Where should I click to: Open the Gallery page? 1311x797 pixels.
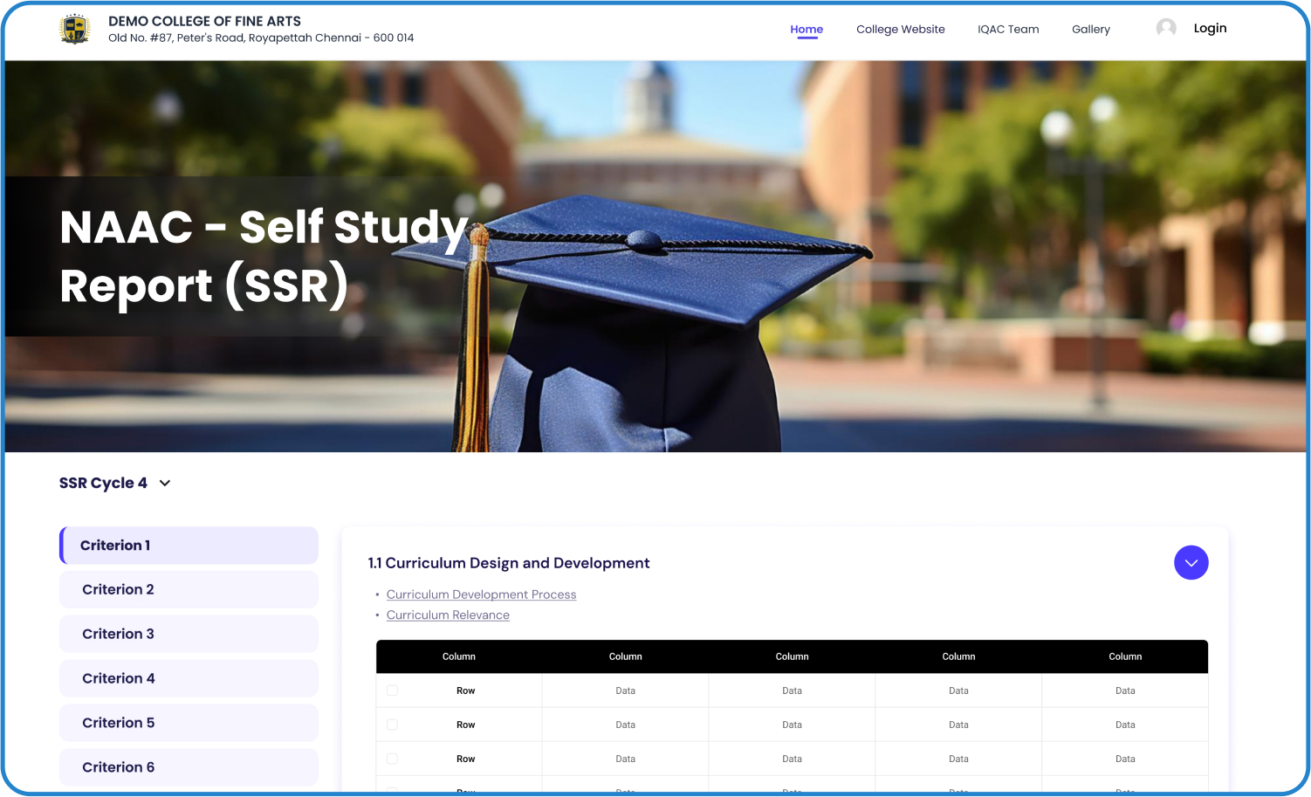point(1090,29)
